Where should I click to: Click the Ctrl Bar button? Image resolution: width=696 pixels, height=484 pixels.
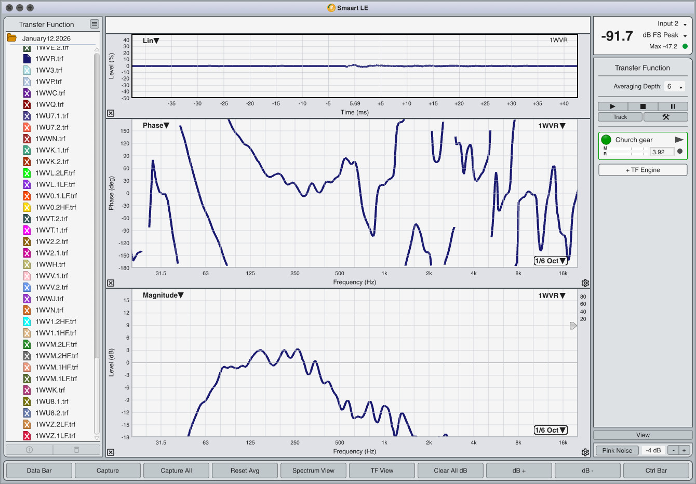[657, 470]
